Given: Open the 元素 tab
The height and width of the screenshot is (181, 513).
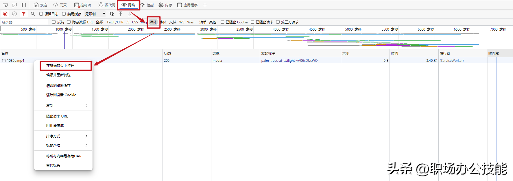Looking at the screenshot, I should [x=60, y=5].
